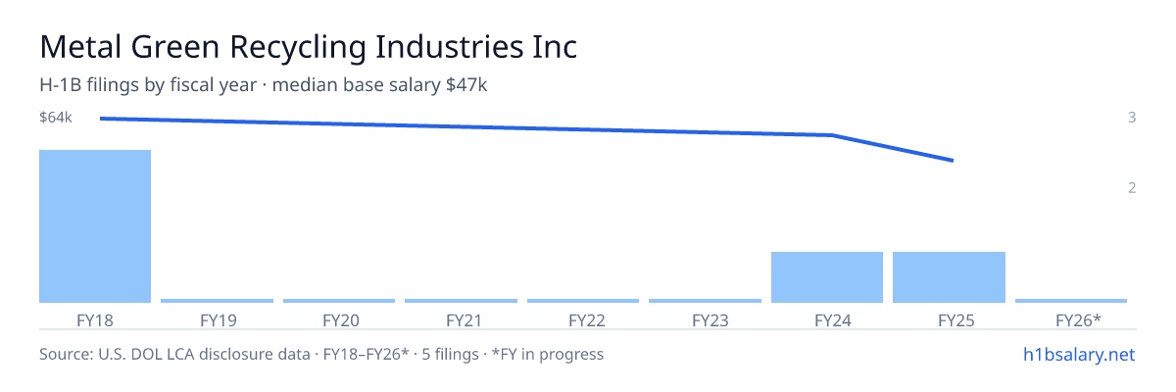Click the small FY22 bar
The image size is (1176, 392).
click(x=583, y=301)
